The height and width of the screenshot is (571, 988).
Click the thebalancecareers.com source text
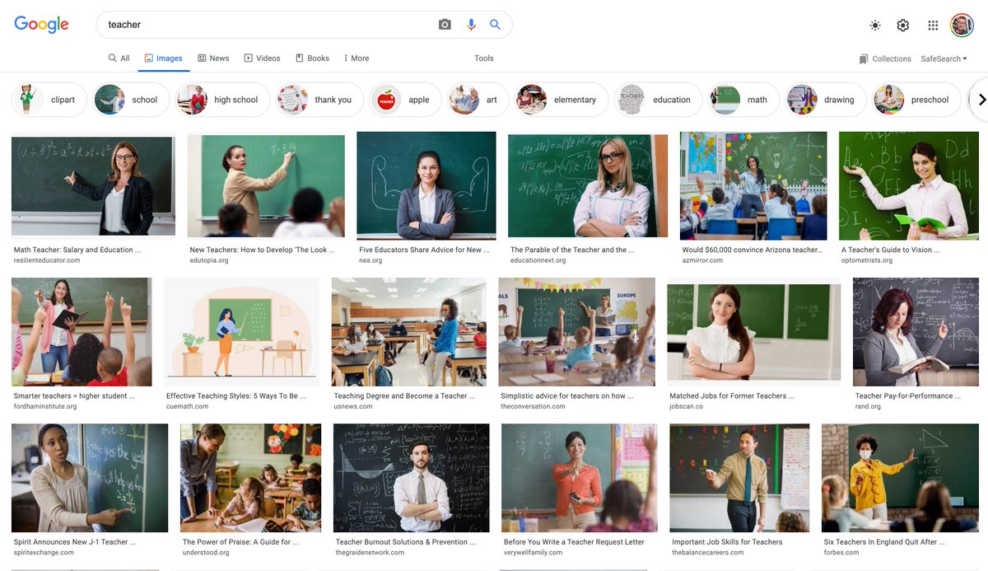pyautogui.click(x=709, y=552)
